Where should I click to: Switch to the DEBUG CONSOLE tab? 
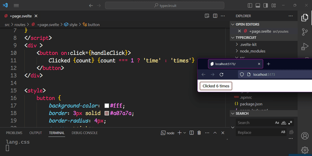84,133
